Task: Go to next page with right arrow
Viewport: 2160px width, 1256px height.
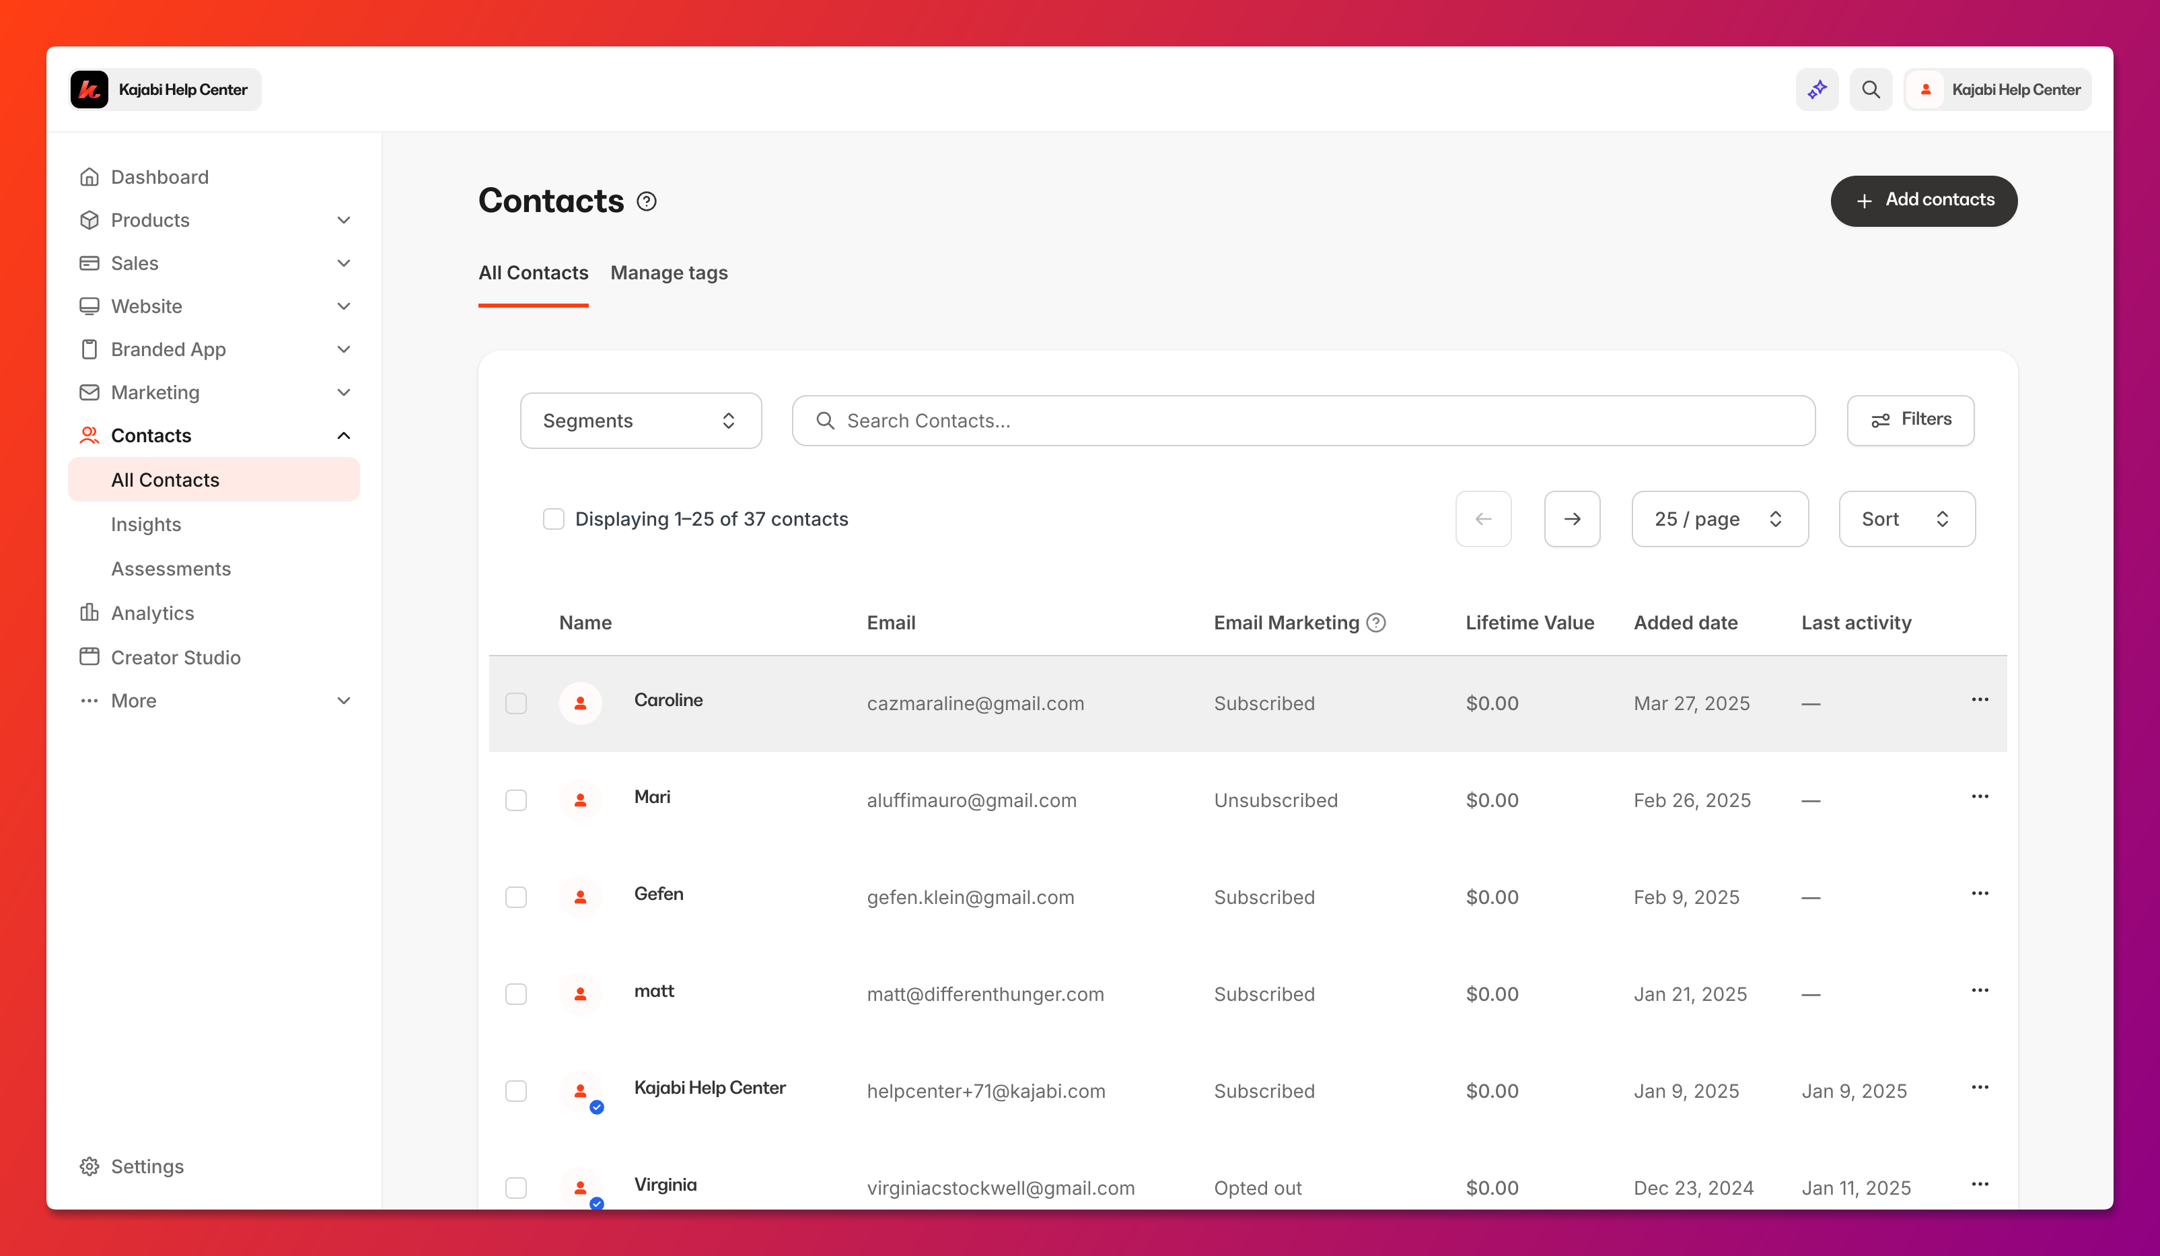Action: [x=1572, y=519]
